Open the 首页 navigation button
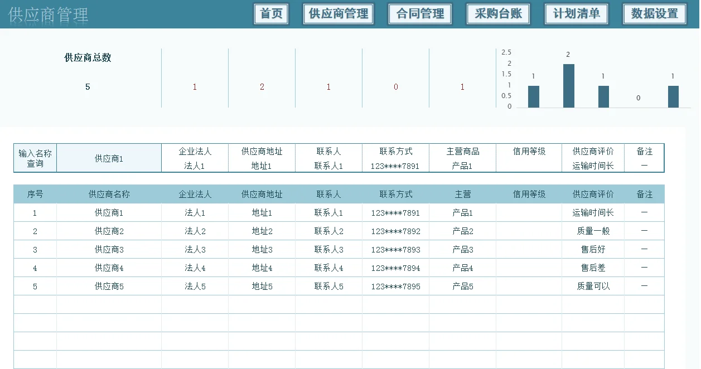This screenshot has height=369, width=701. pos(271,14)
